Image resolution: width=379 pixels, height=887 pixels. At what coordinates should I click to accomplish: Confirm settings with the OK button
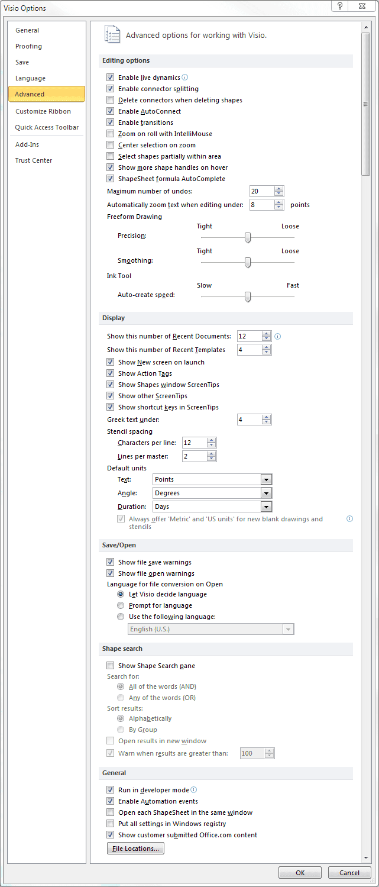pos(300,873)
